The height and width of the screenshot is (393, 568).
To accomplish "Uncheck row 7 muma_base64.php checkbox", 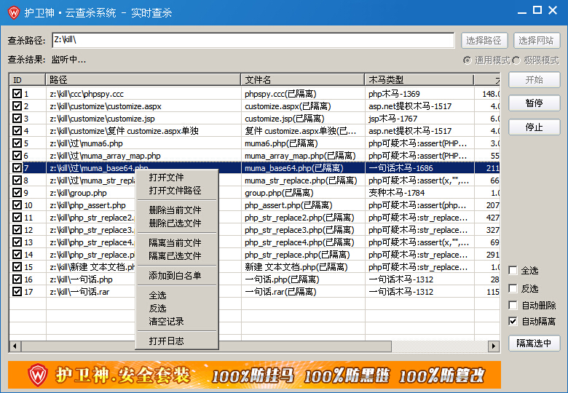I will pos(17,167).
